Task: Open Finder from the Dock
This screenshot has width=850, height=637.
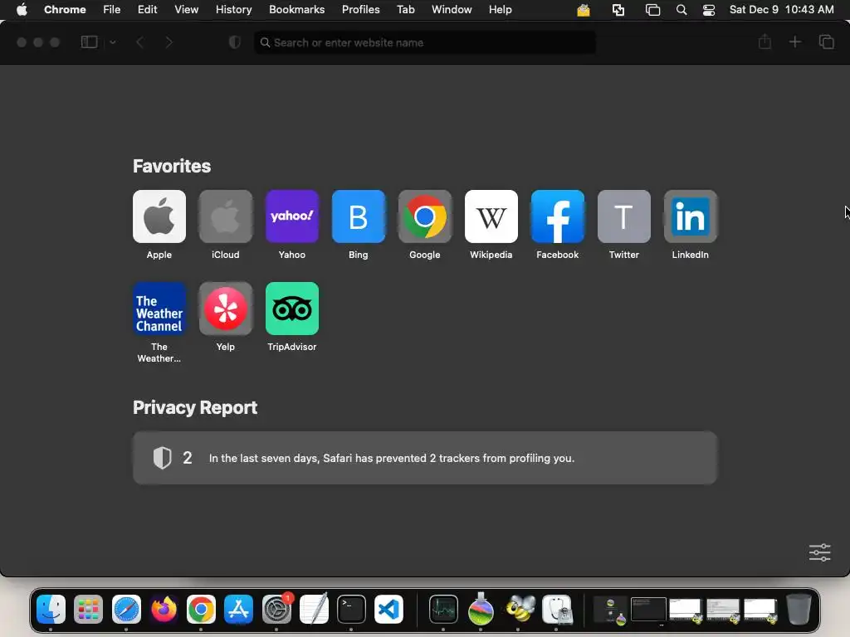Action: click(51, 610)
